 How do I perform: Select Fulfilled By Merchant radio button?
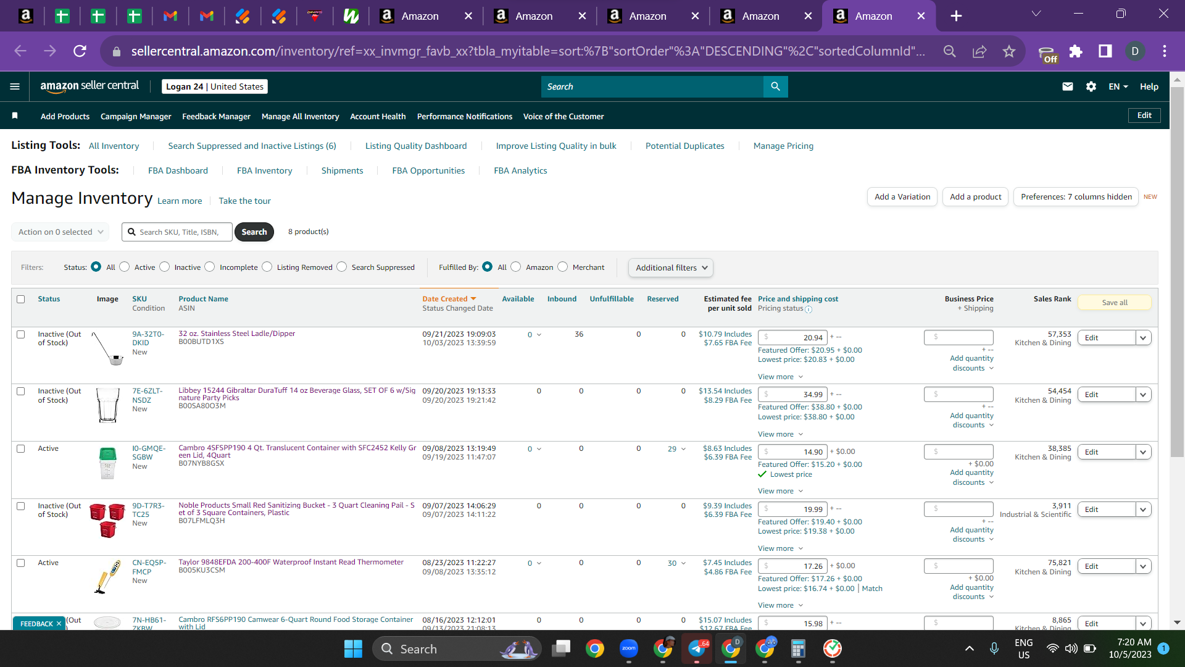coord(563,267)
